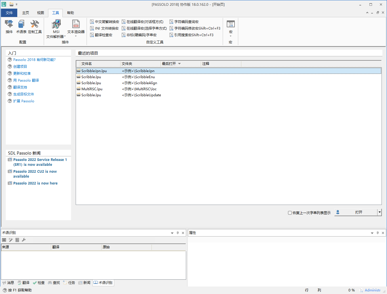The height and width of the screenshot is (294, 387).
Task: Click the open-project icon in title bar
Action: tap(11, 4)
